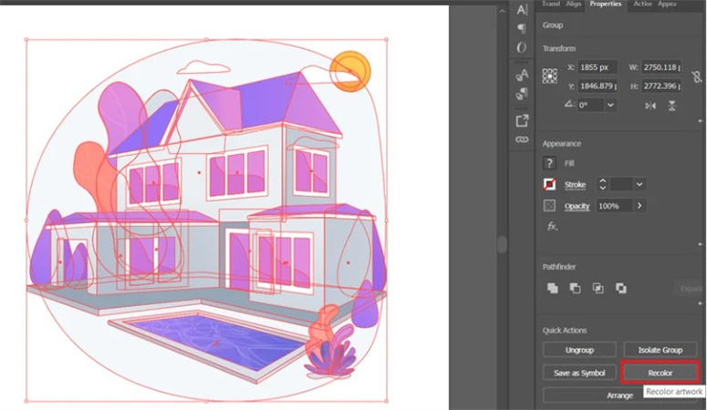Flip the group vertically
The height and width of the screenshot is (410, 707).
click(x=671, y=106)
